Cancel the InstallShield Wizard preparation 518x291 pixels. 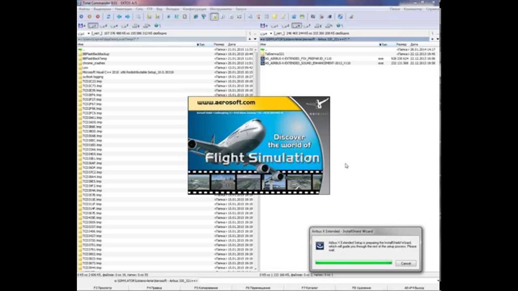pos(405,263)
